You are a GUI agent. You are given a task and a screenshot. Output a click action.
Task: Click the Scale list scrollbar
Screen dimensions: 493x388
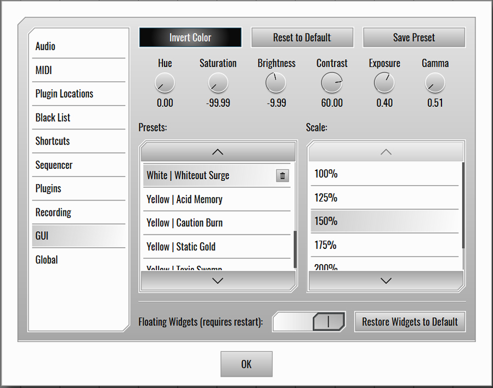click(x=463, y=205)
